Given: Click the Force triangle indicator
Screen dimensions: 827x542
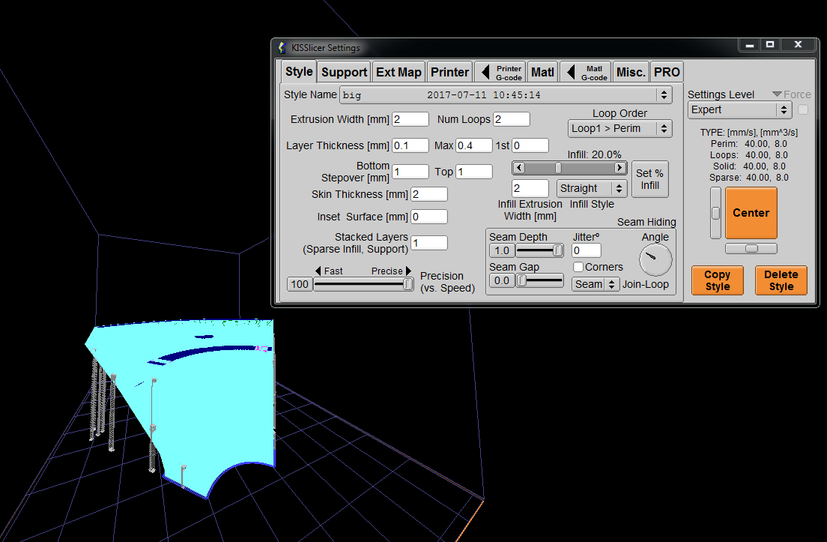Looking at the screenshot, I should [x=777, y=94].
